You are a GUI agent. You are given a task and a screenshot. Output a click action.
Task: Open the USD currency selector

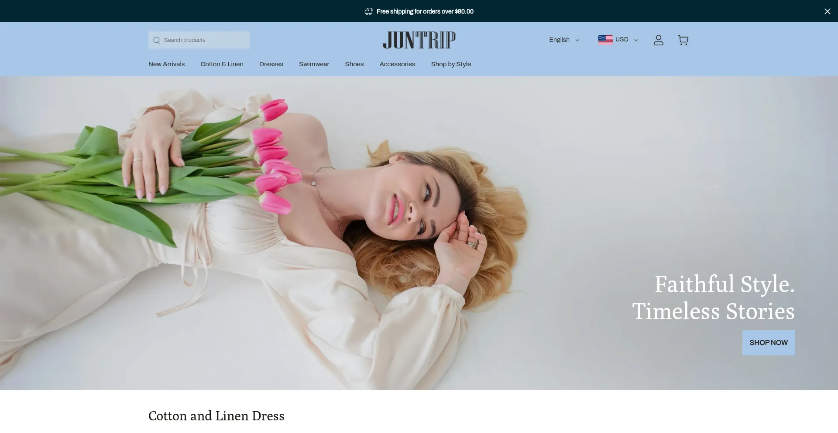tap(622, 40)
